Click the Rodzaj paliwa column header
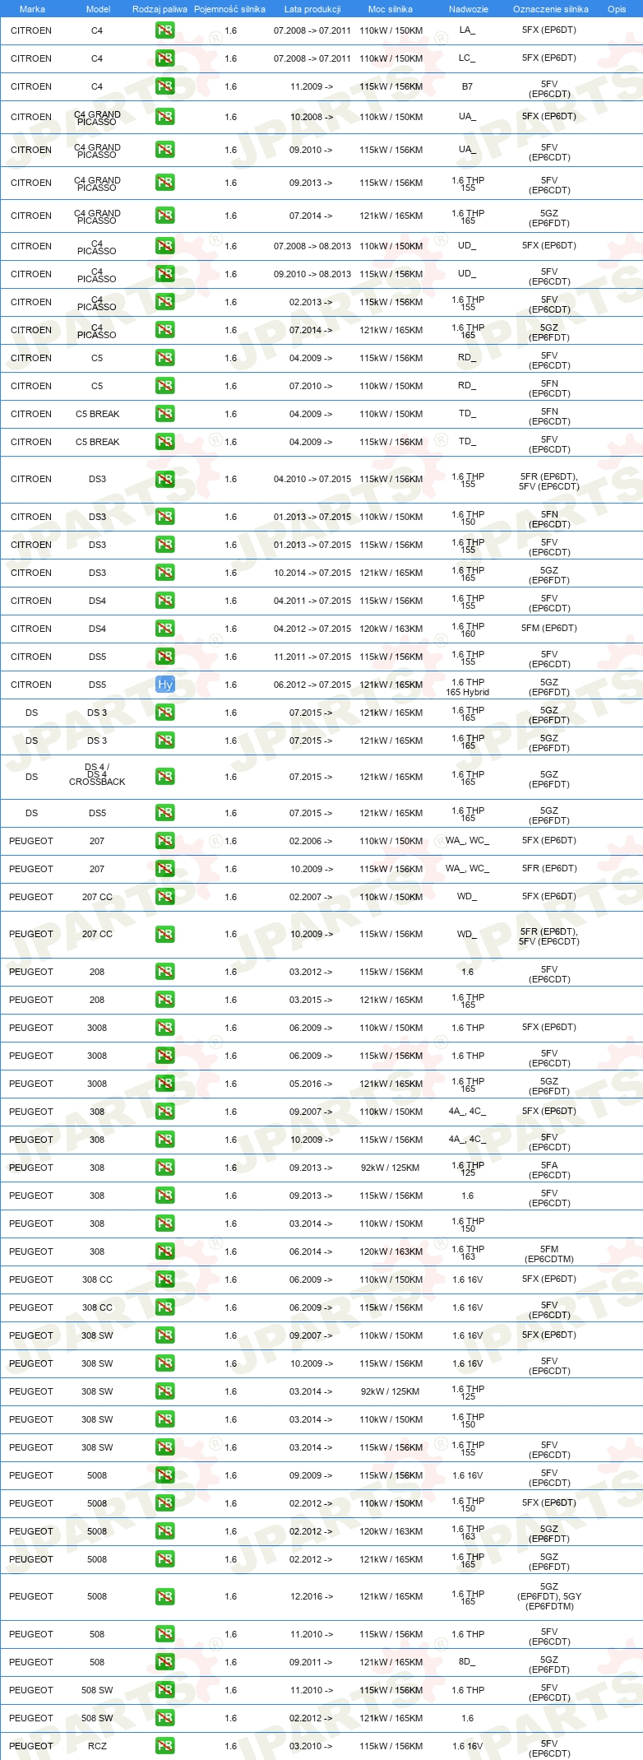643x1760 pixels. click(x=160, y=9)
